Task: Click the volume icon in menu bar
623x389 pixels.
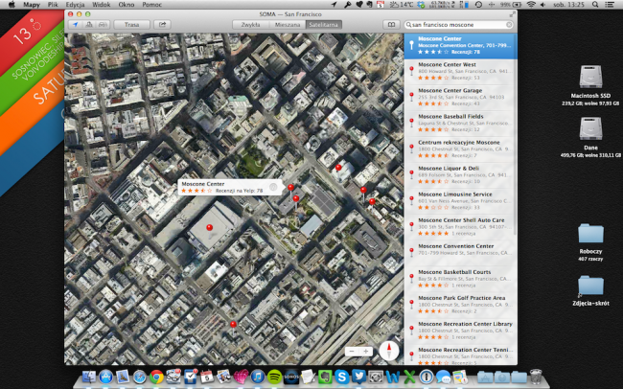Action: (x=542, y=5)
